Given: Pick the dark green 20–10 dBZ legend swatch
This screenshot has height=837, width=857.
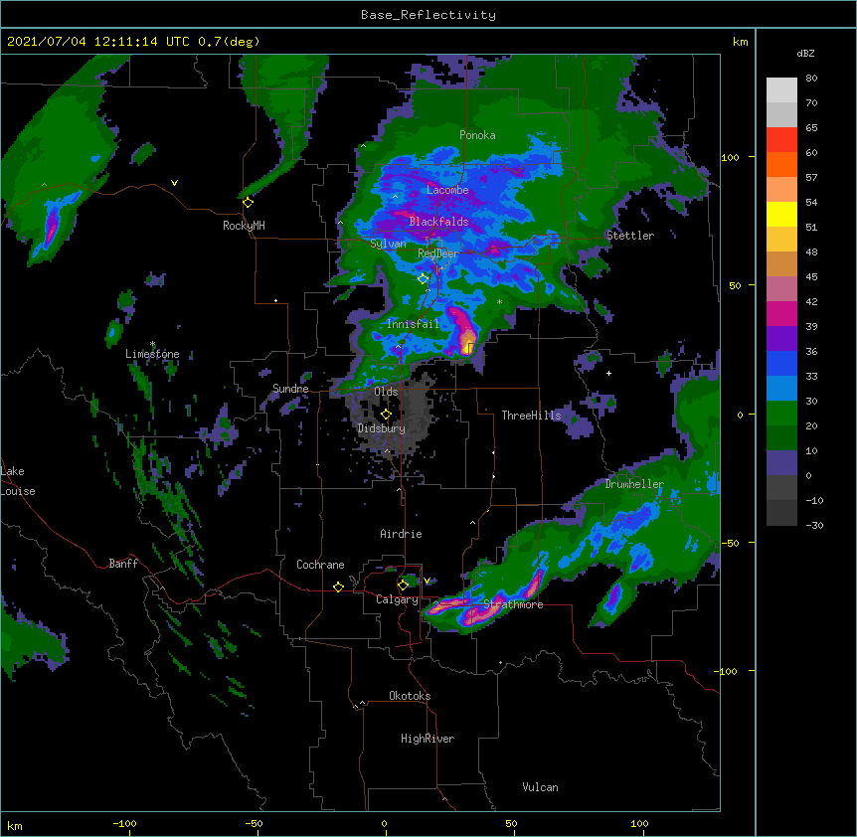Looking at the screenshot, I should pyautogui.click(x=781, y=438).
